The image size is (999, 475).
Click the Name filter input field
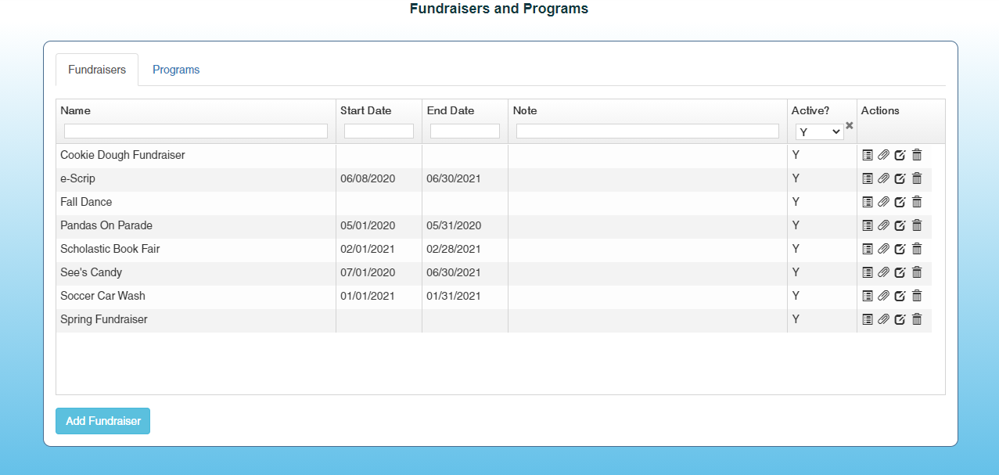[196, 131]
